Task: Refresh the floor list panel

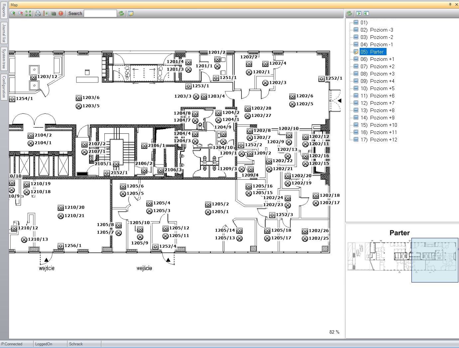Action: pos(349,13)
